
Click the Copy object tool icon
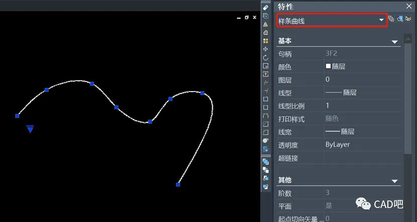click(265, 16)
